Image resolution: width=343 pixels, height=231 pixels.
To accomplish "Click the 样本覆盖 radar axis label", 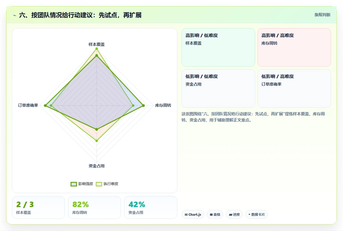I will pos(96,44).
